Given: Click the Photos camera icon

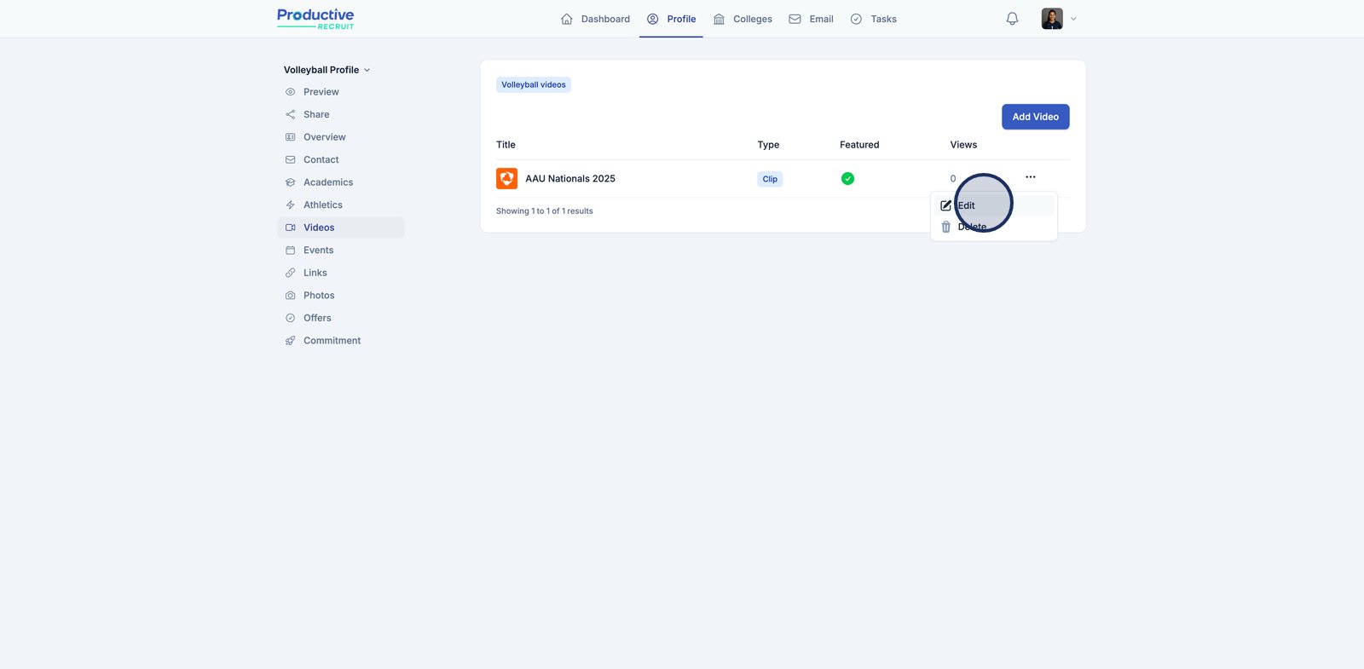Looking at the screenshot, I should (x=291, y=296).
